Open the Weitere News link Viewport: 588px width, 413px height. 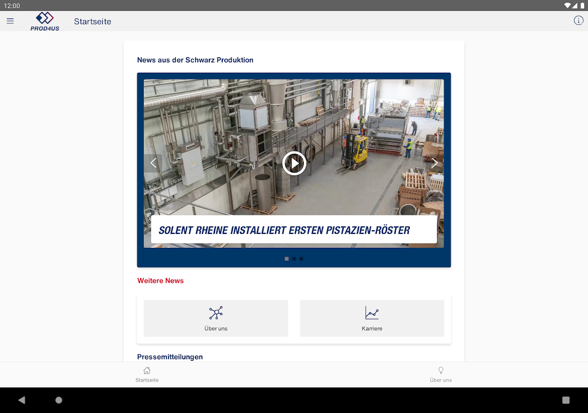tap(161, 281)
